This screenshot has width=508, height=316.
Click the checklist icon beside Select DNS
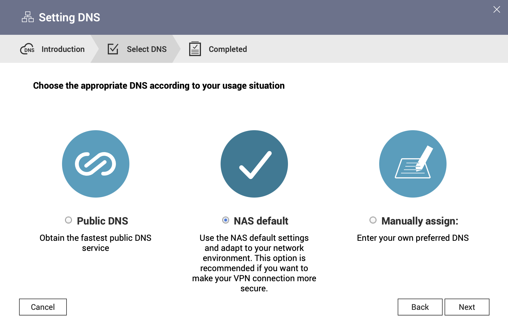[113, 49]
